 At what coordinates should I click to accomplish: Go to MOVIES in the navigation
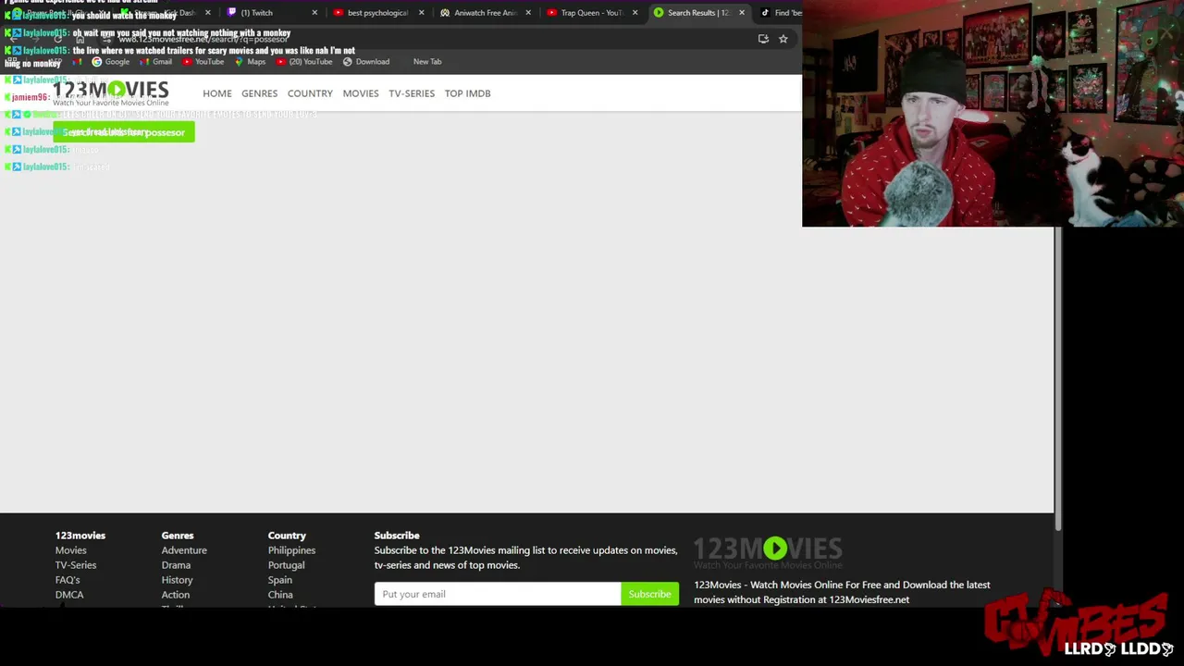(361, 93)
